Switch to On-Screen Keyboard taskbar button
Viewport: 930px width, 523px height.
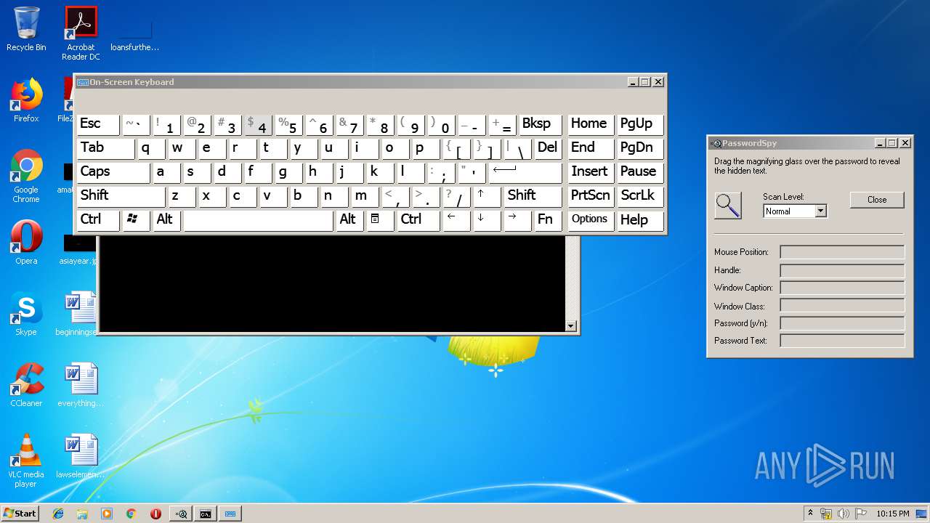pos(230,514)
